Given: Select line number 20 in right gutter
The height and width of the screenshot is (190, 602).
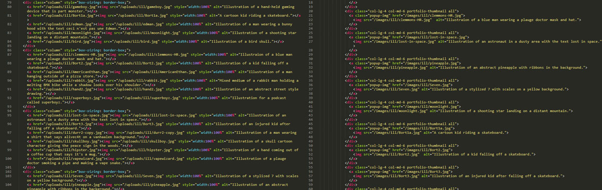Looking at the screenshot, I should click(310, 12).
